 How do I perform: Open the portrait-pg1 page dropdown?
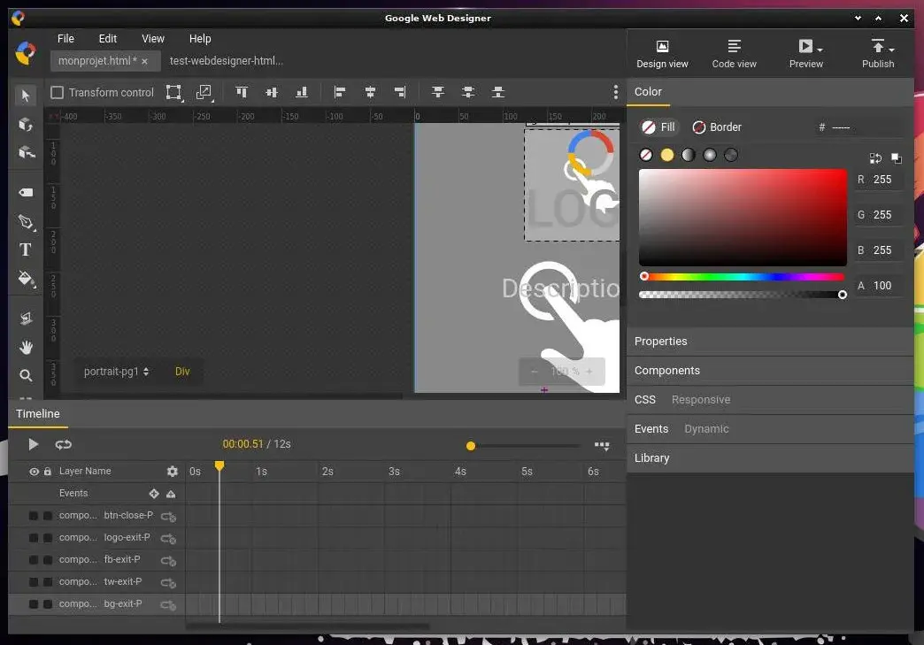click(x=116, y=372)
